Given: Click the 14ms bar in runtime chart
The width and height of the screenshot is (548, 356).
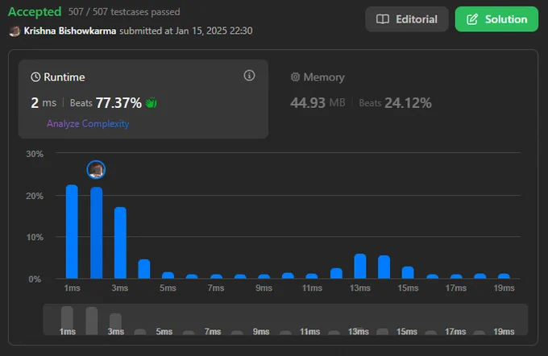Looking at the screenshot, I should click(x=384, y=267).
